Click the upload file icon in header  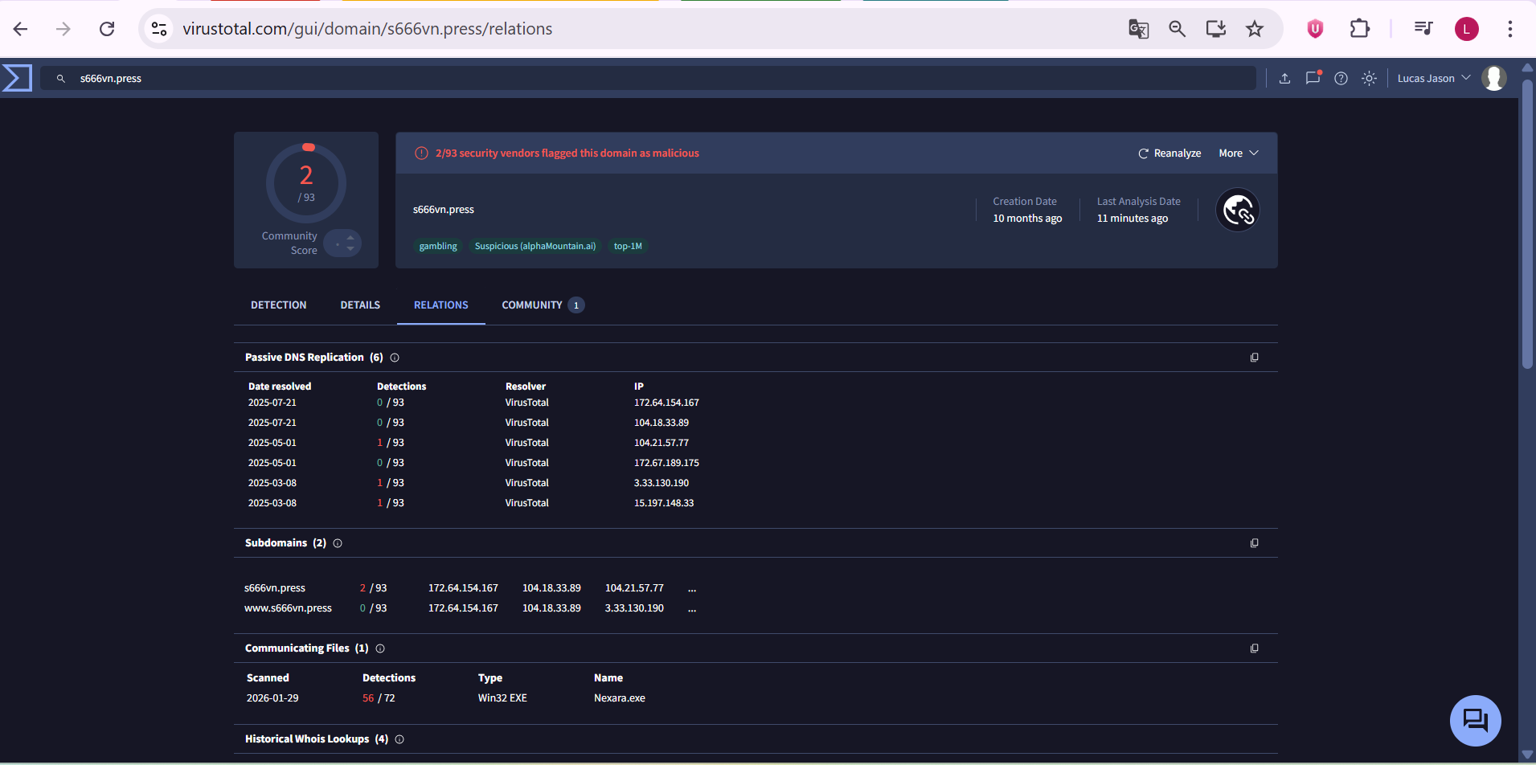click(x=1284, y=78)
